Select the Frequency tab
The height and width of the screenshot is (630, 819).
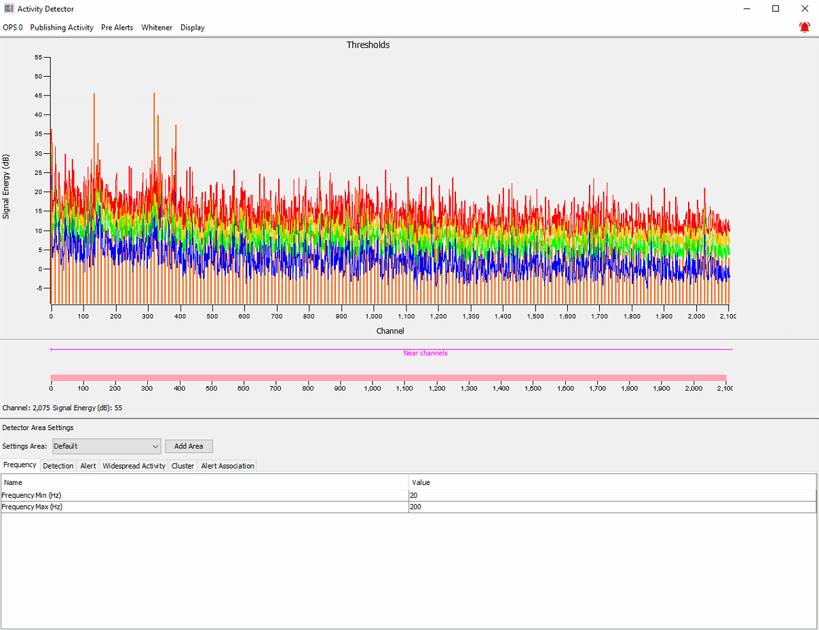(20, 465)
